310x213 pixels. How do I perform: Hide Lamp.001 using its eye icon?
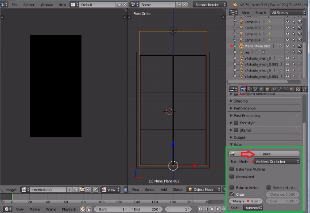(287, 21)
